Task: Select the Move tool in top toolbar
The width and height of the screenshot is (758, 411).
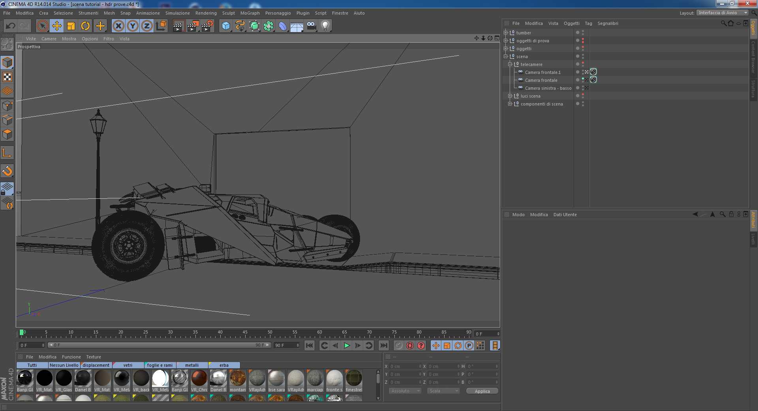Action: coord(57,26)
